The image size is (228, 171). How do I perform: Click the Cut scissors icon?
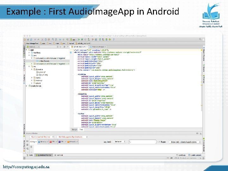tap(42, 40)
